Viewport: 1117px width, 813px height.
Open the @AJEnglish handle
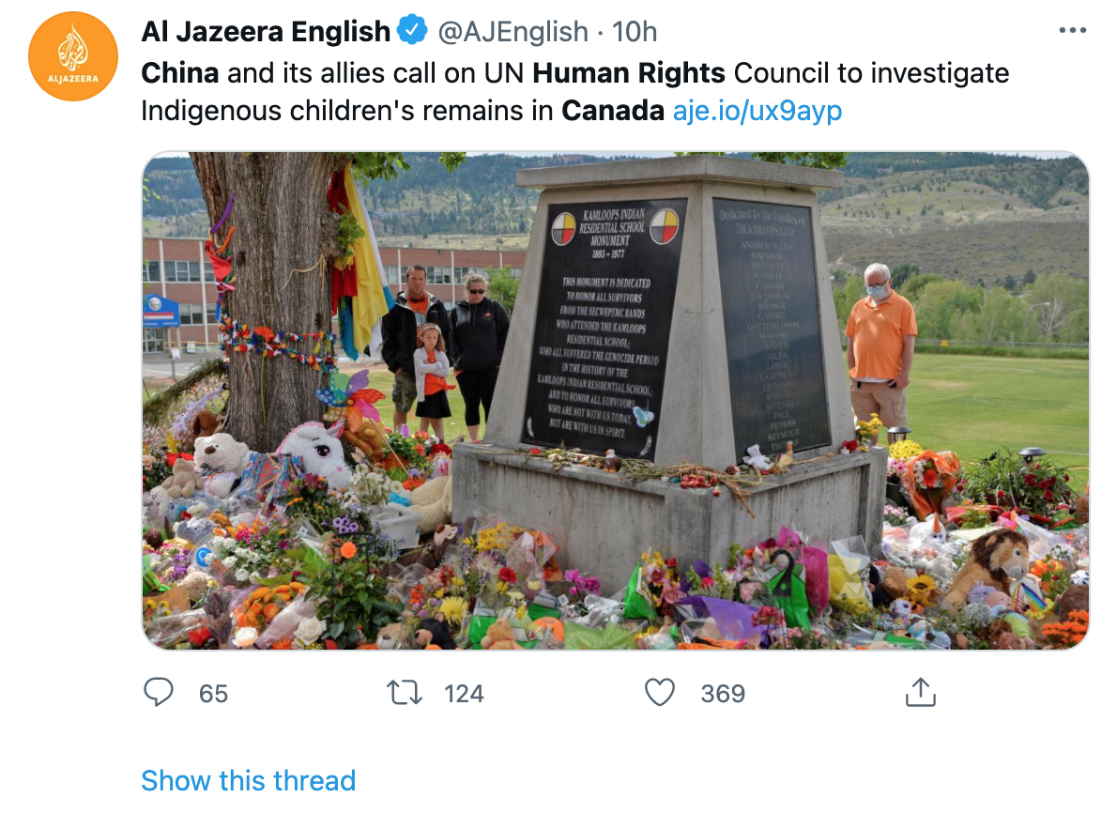tap(513, 32)
